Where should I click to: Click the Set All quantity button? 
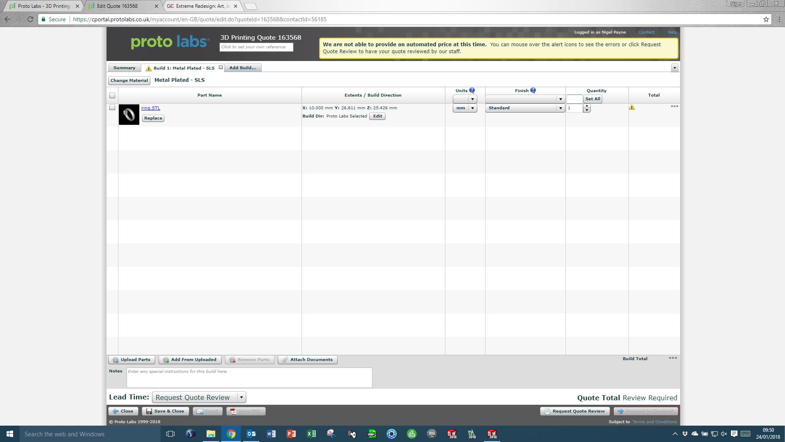point(592,99)
